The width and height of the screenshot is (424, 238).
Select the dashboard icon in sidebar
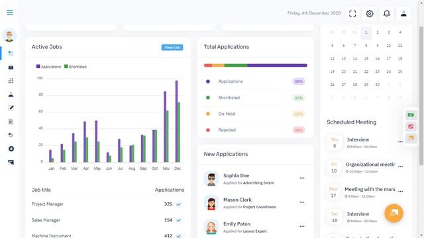(x=11, y=54)
